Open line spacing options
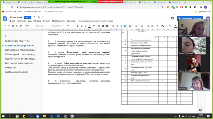 pos(130,26)
